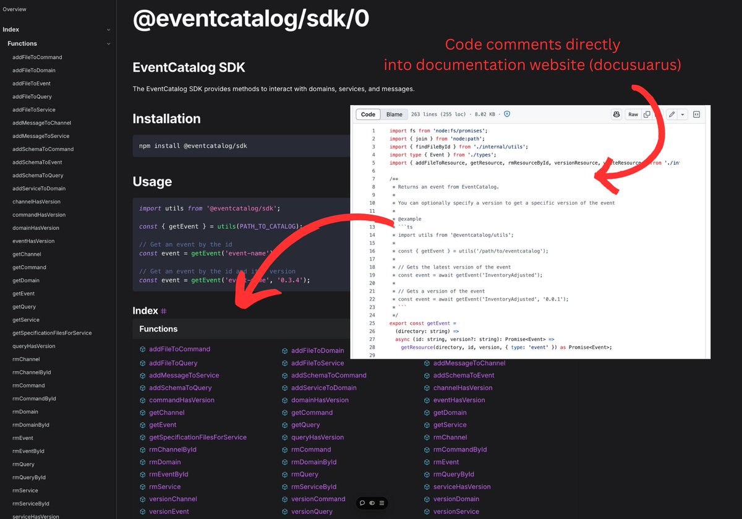Viewport: 742px width, 519px height.
Task: Open addFileToService in sidebar
Action: click(x=33, y=109)
